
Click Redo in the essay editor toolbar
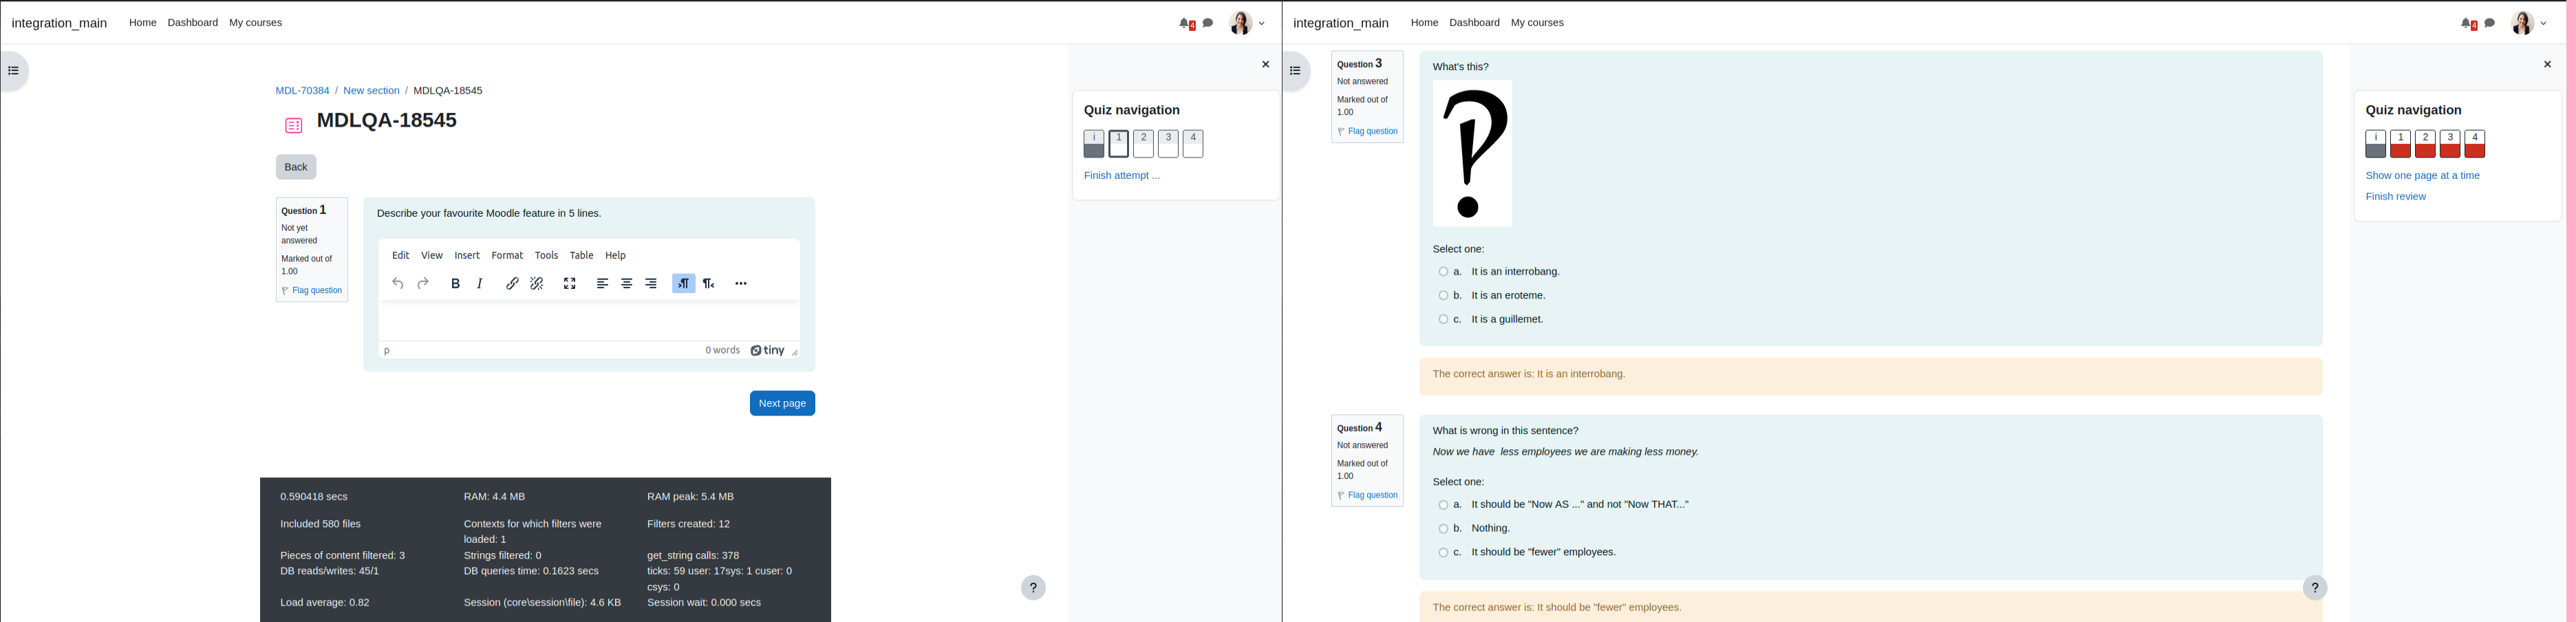(x=423, y=284)
